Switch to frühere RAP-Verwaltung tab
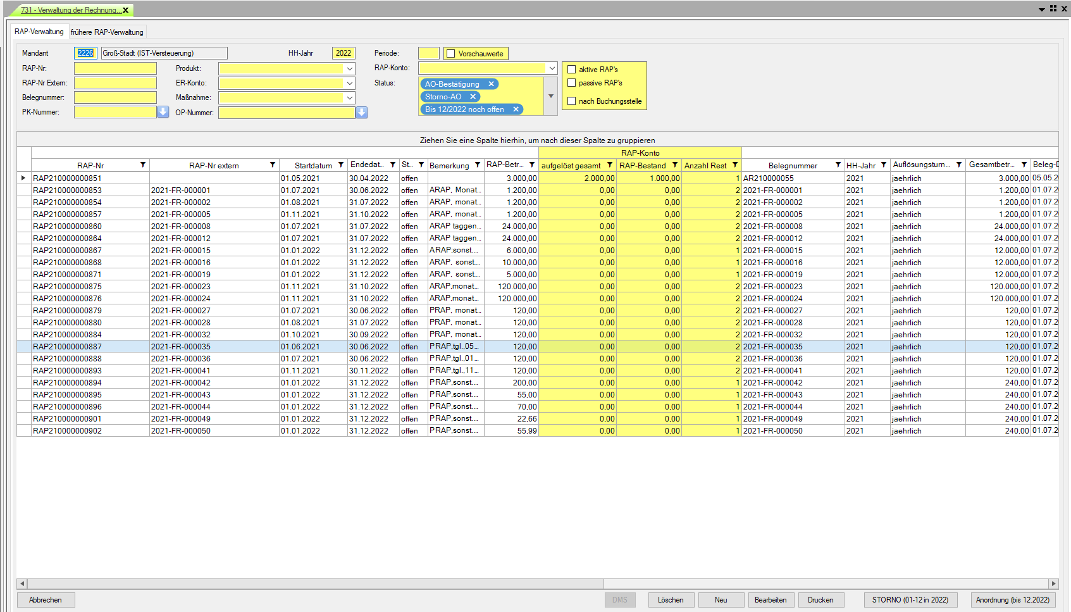This screenshot has height=612, width=1071. 107,32
